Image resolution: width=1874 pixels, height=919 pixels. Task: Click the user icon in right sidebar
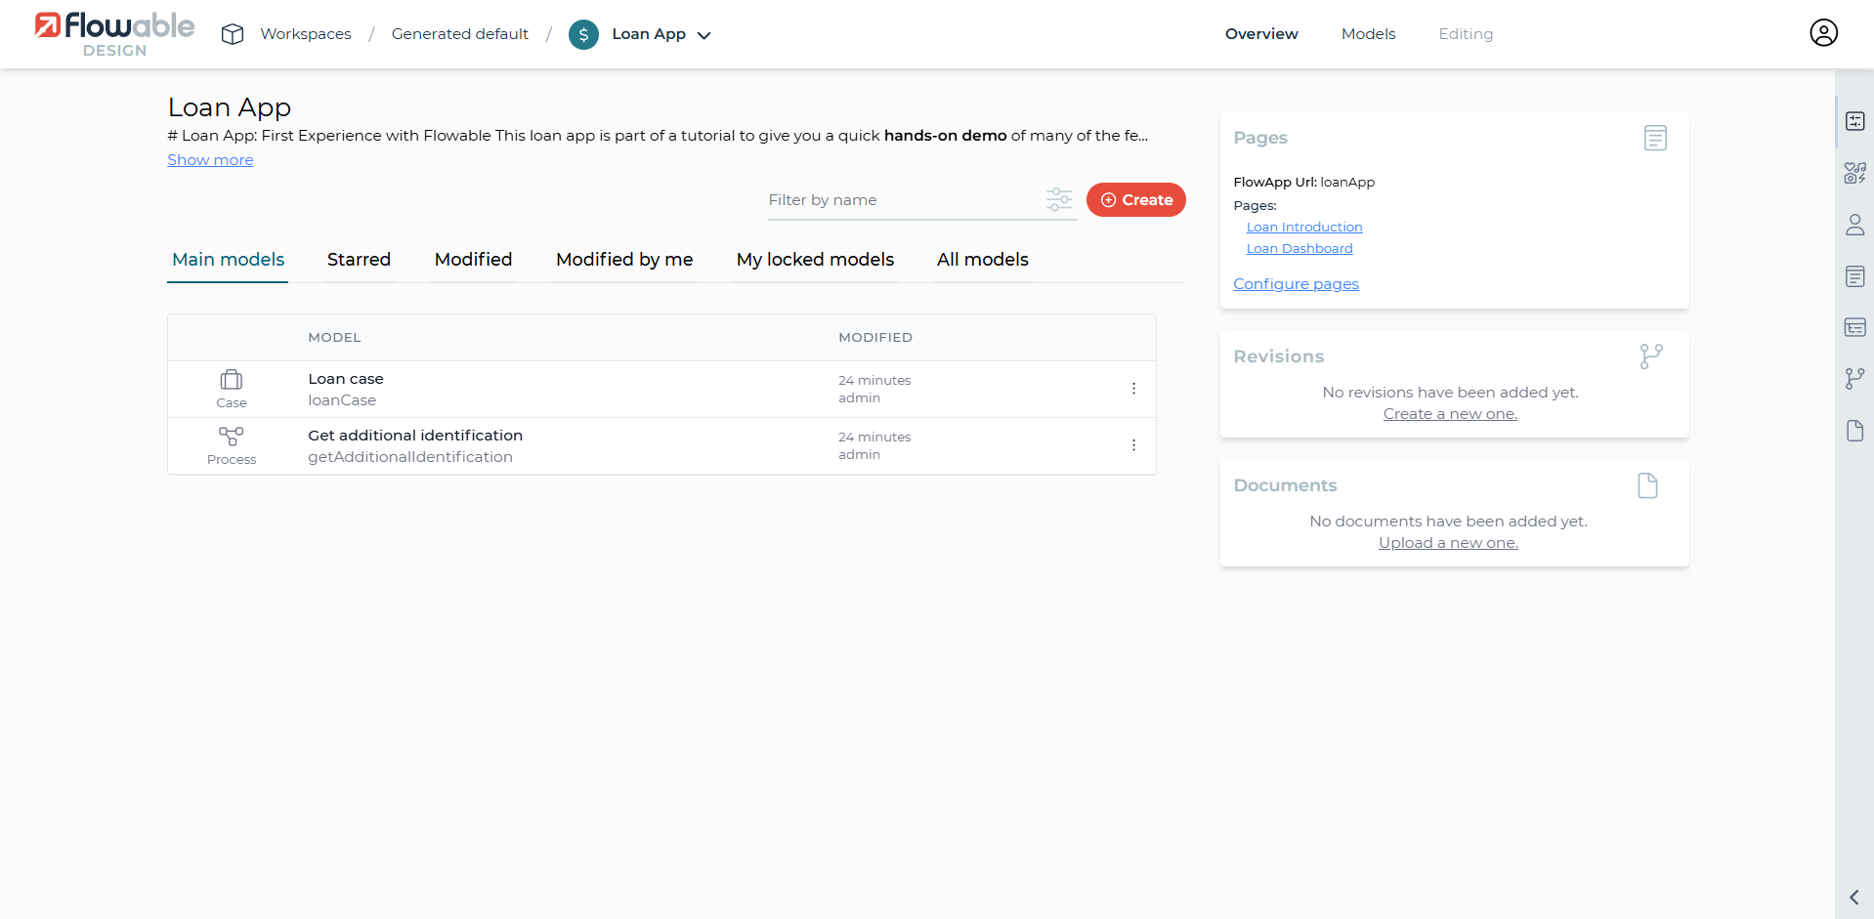tap(1854, 225)
